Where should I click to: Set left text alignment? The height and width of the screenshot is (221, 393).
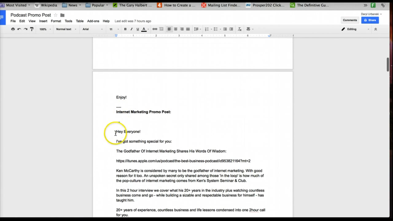coord(169,29)
